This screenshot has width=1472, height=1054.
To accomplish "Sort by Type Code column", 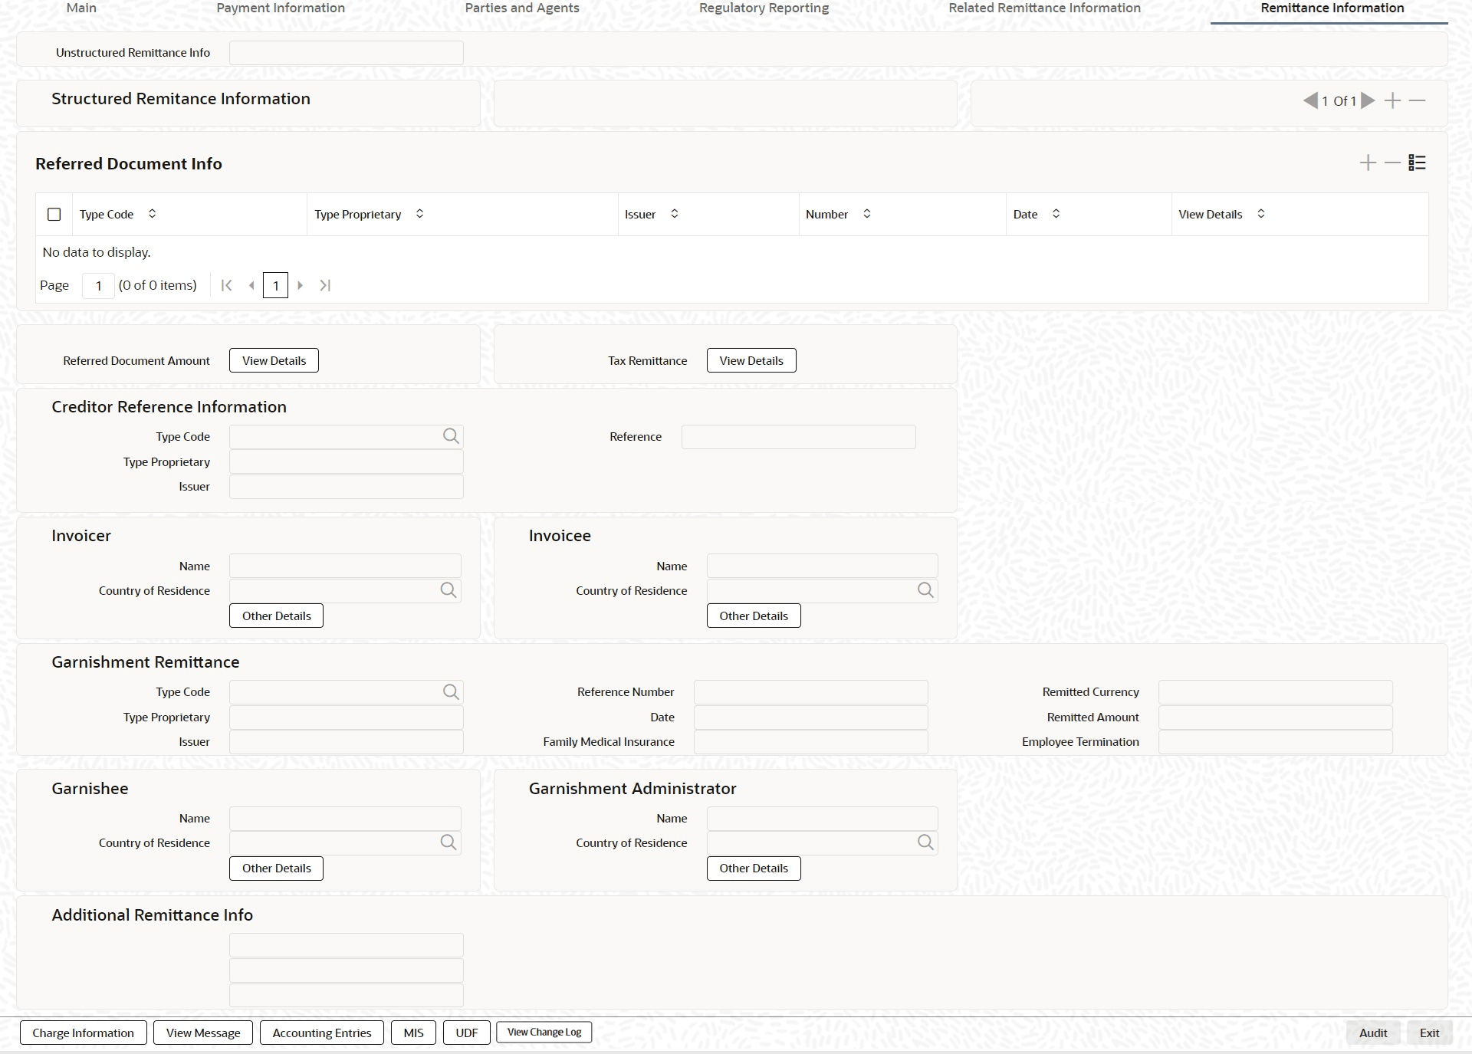I will pos(152,214).
